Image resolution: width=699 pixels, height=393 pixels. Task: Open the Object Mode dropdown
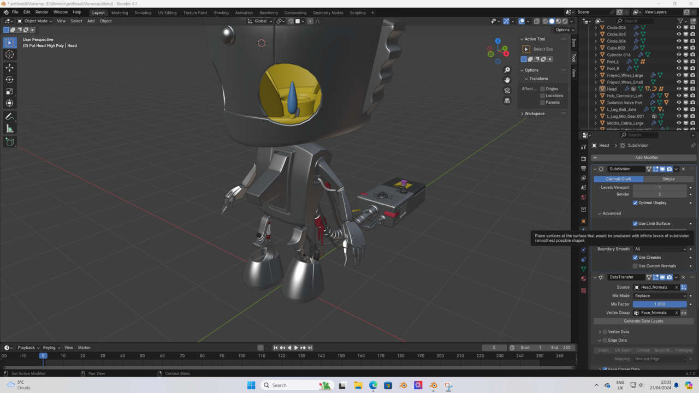click(x=34, y=21)
